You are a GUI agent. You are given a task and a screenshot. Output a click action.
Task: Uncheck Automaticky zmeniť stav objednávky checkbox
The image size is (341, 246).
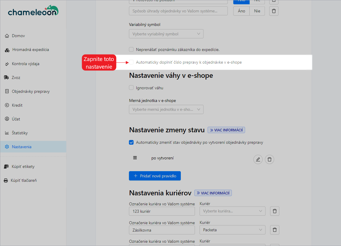pos(131,143)
